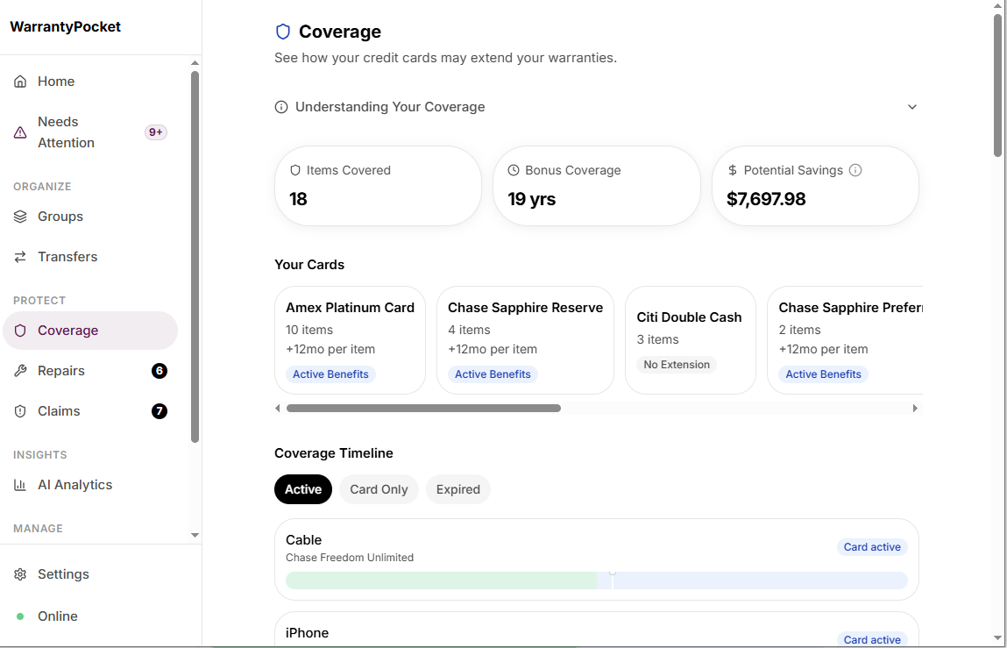Click the Coverage shield icon in sidebar
The image size is (1007, 648).
[20, 331]
